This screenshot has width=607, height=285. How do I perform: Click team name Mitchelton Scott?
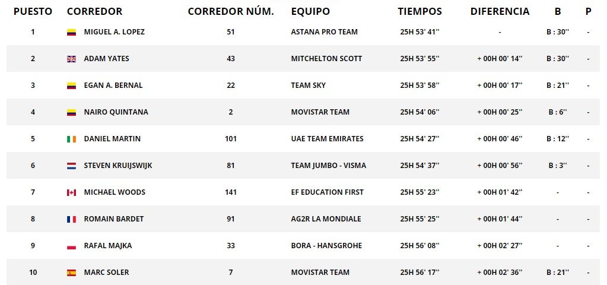(326, 59)
